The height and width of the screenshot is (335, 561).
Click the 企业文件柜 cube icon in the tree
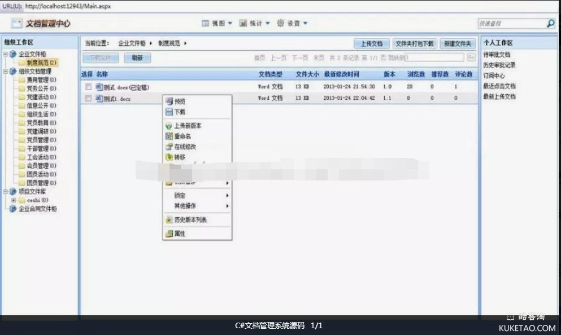point(13,54)
